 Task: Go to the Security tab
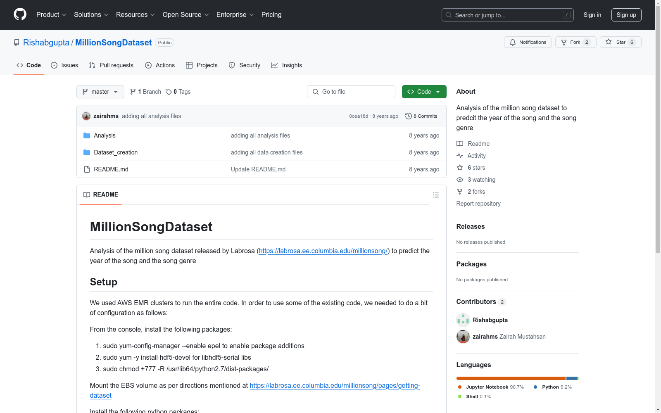click(x=245, y=65)
